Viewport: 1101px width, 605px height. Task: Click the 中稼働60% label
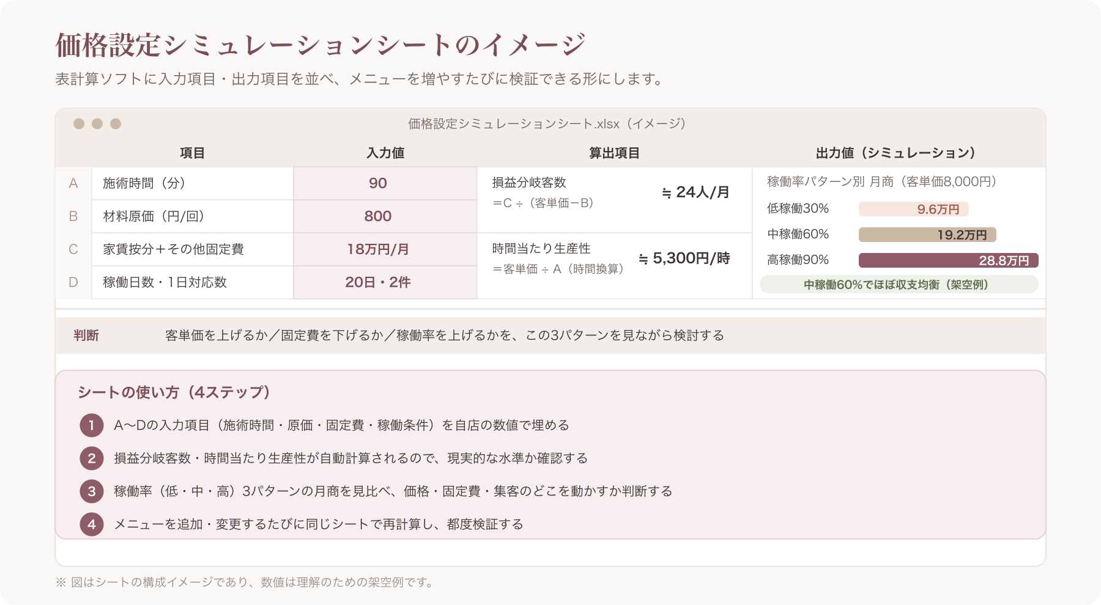[x=798, y=234]
